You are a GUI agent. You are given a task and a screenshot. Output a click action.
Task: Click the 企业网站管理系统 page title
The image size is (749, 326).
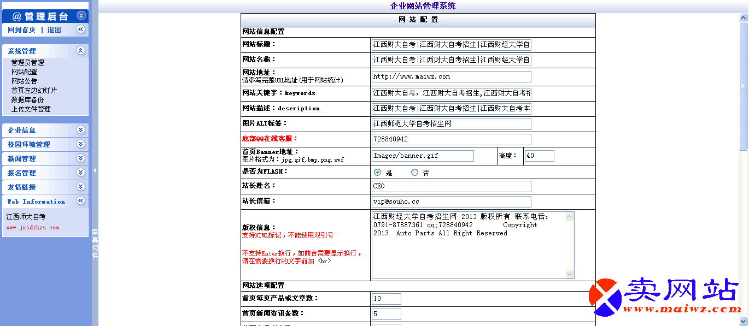click(423, 6)
